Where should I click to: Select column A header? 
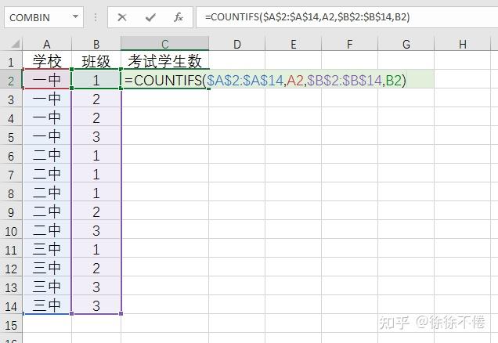(47, 44)
